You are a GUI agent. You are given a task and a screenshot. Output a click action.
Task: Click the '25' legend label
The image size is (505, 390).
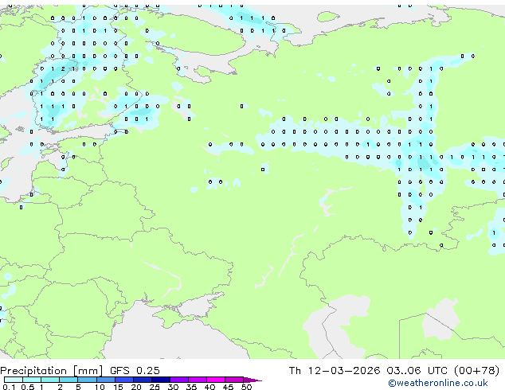coord(155,387)
